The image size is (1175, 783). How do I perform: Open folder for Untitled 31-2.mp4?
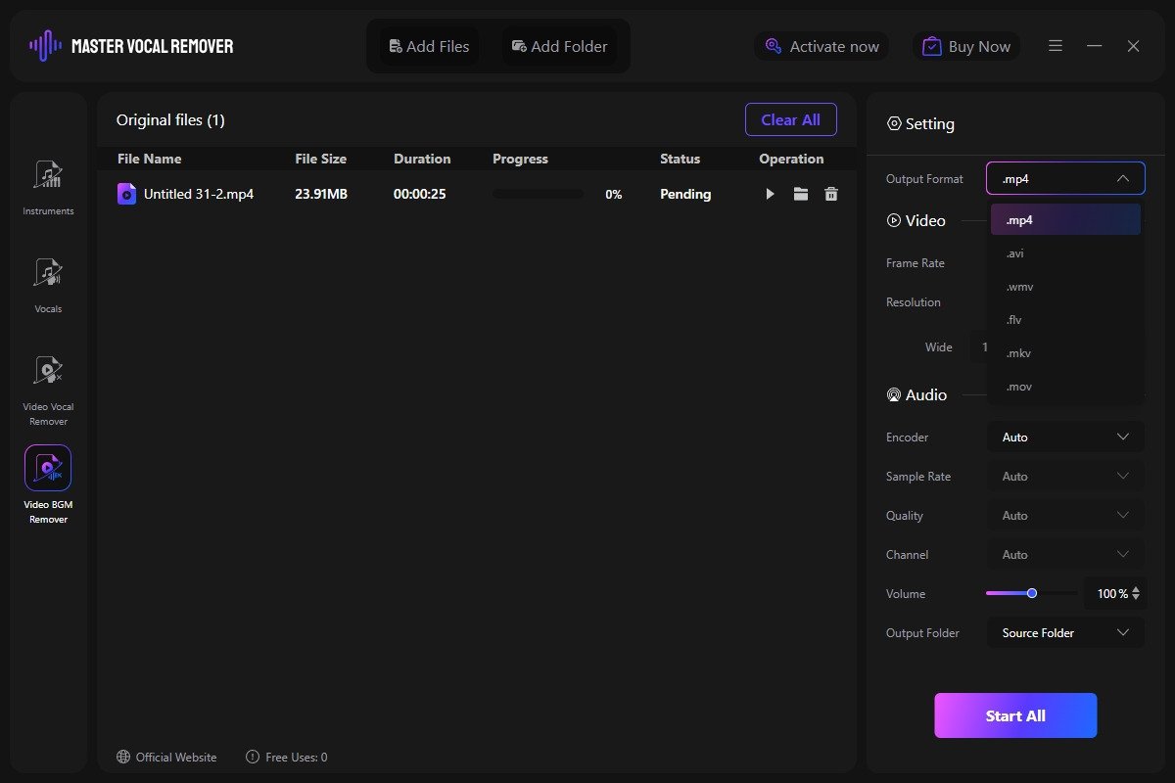point(801,195)
